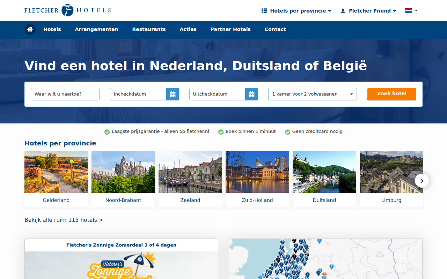This screenshot has height=279, width=447.
Task: Click the 'Hotels per provincie' section heading
Action: point(60,143)
